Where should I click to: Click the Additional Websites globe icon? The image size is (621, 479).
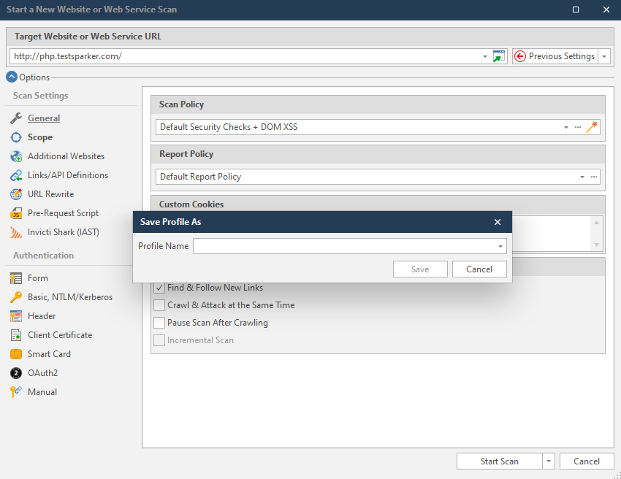[16, 156]
